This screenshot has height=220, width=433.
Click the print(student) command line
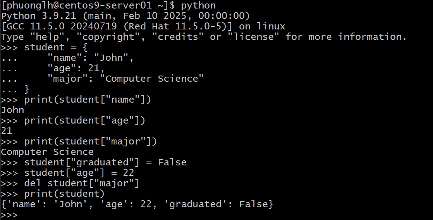pos(64,194)
